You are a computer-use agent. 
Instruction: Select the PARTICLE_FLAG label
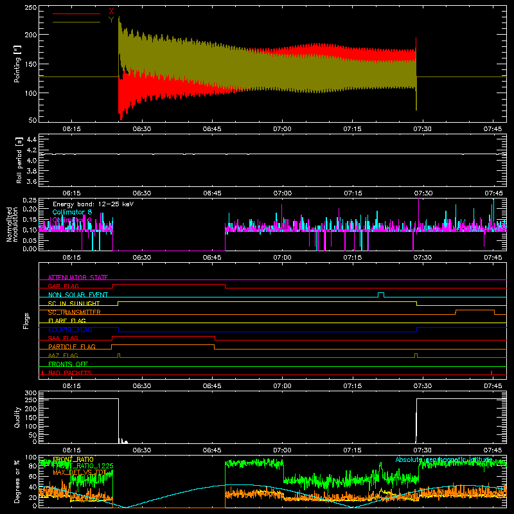pyautogui.click(x=72, y=347)
